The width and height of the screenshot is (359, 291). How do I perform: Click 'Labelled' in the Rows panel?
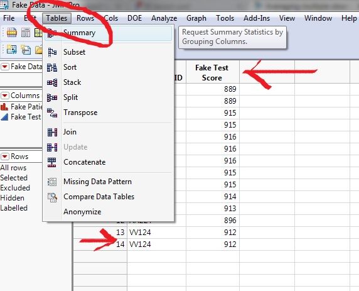click(x=14, y=208)
